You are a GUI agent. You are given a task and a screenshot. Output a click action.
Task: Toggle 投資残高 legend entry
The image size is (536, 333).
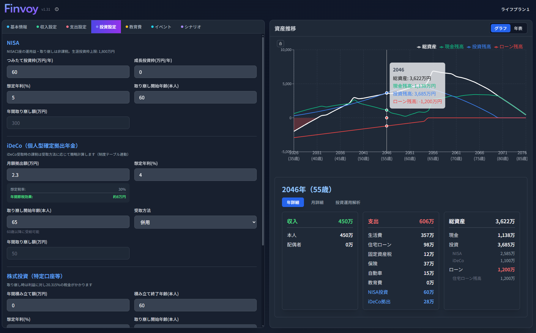click(479, 47)
